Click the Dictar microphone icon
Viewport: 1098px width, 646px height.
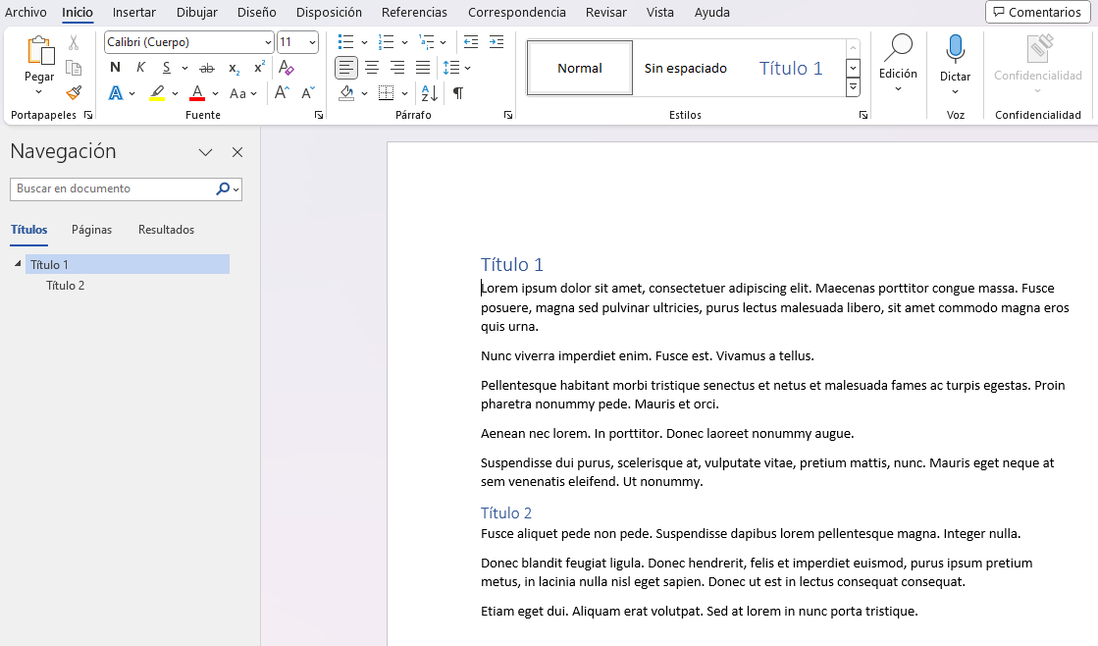coord(955,49)
